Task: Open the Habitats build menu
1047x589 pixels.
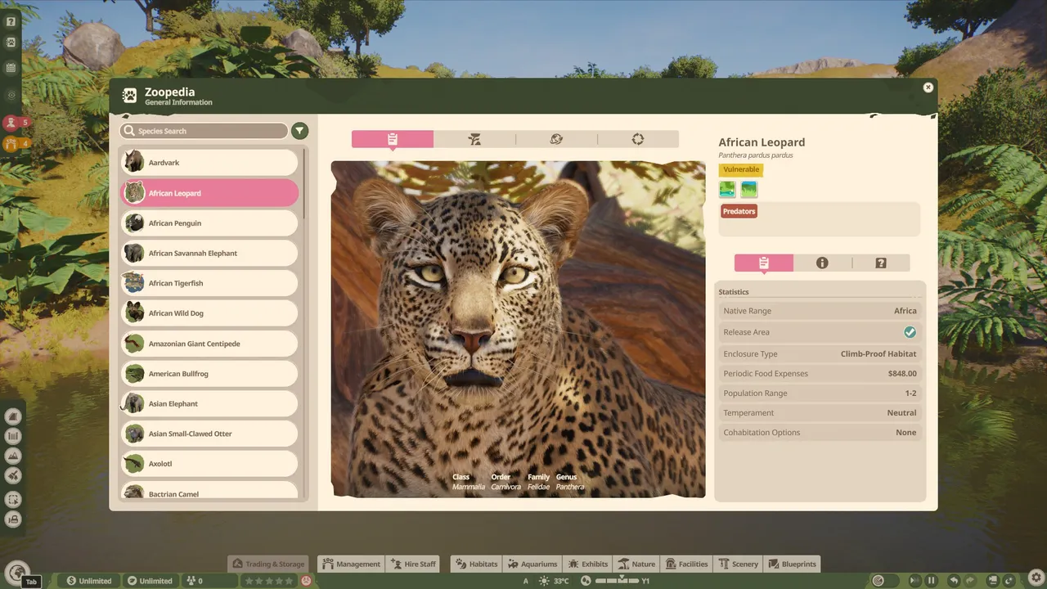Action: [477, 564]
